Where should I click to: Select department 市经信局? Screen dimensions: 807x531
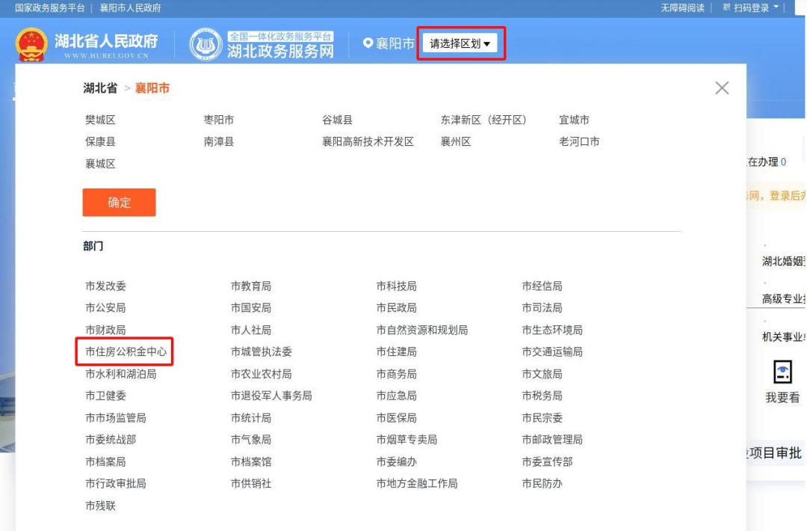point(542,286)
